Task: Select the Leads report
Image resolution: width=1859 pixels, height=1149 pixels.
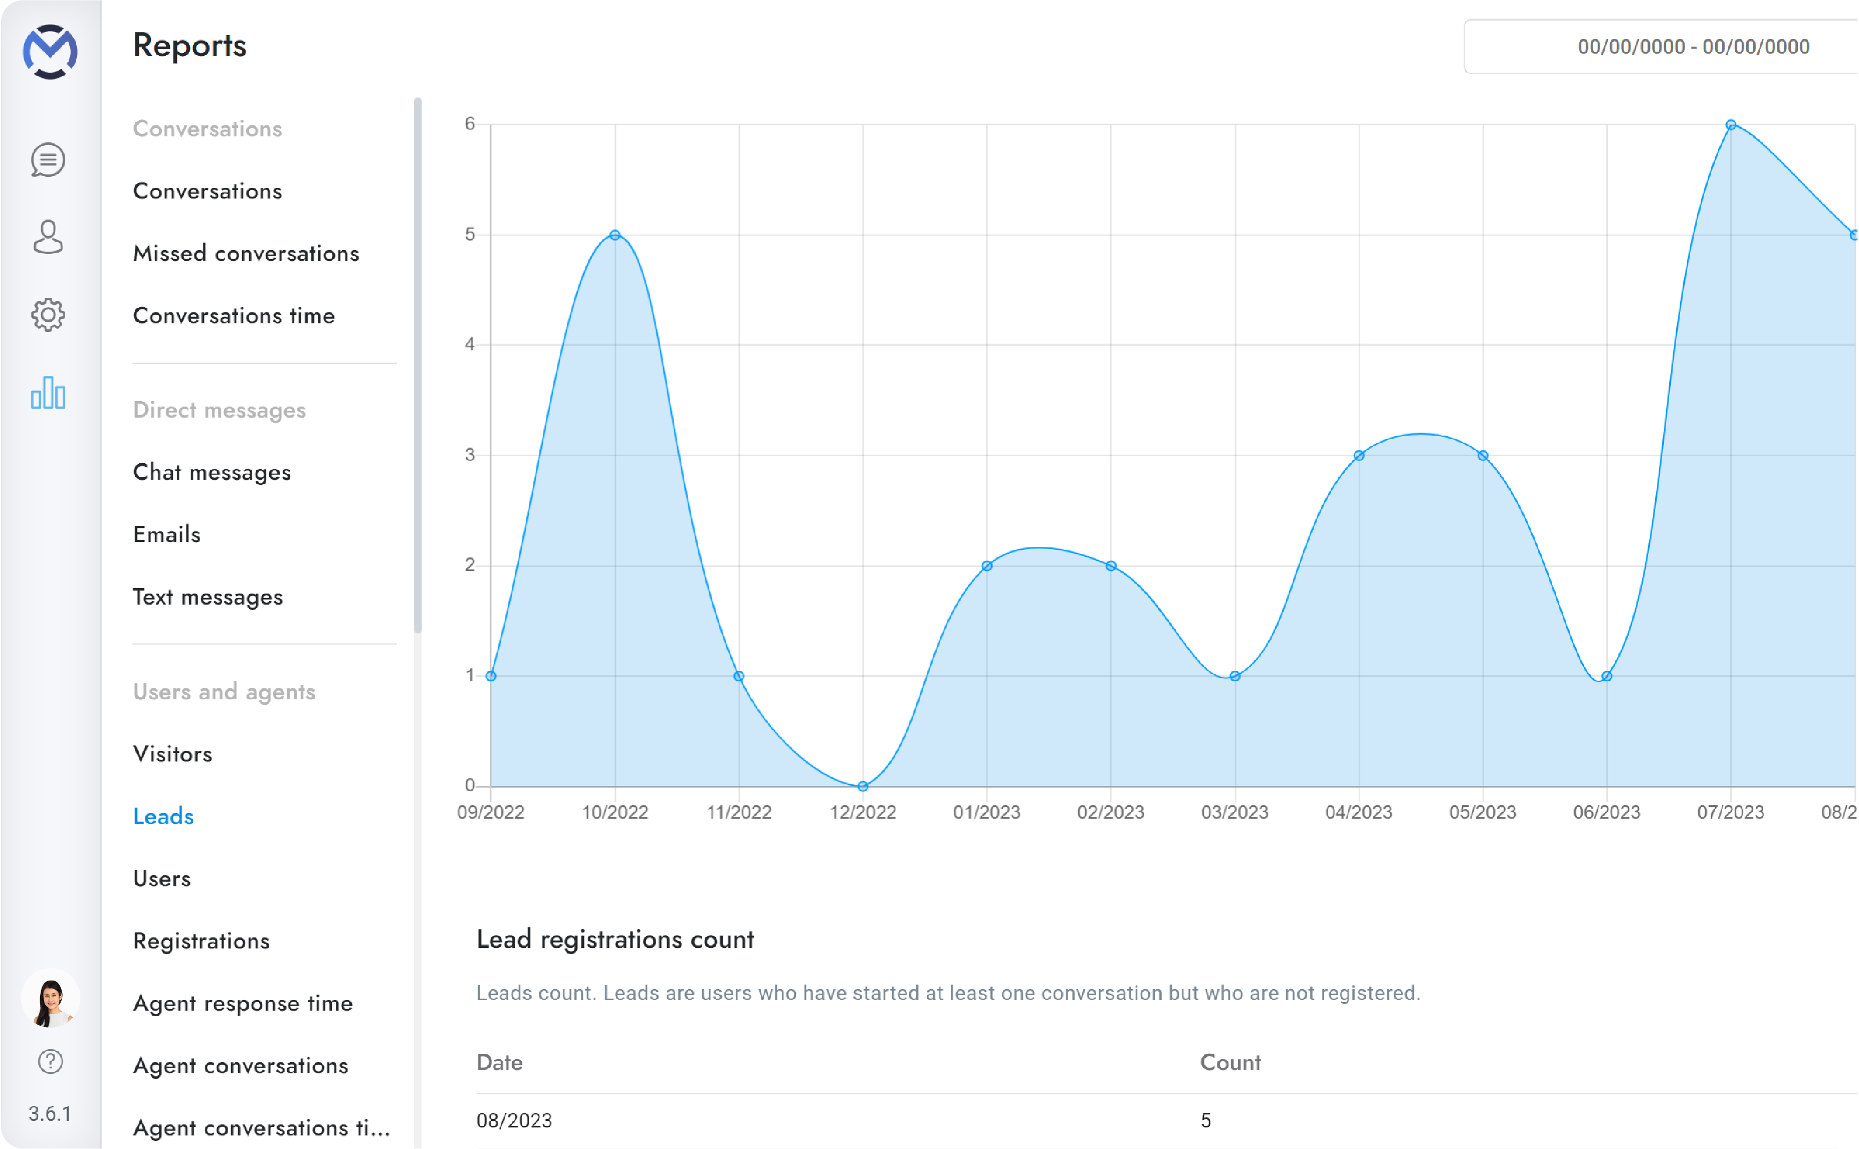Action: [163, 817]
